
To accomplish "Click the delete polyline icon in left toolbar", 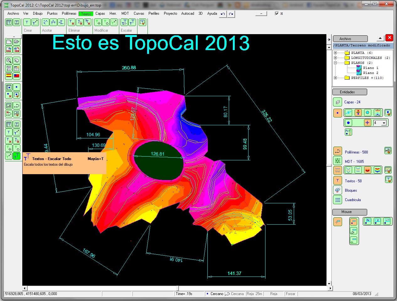I will (x=9, y=113).
